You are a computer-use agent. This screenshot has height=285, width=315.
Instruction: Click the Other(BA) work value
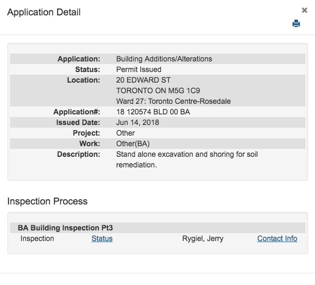tap(133, 144)
